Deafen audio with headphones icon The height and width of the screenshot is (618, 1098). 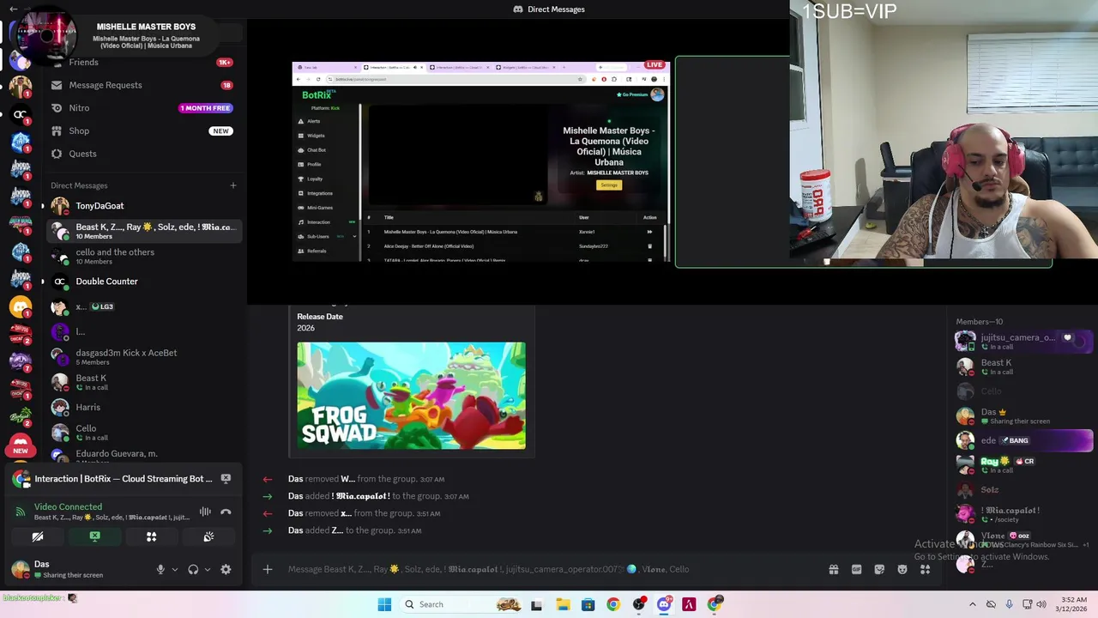(x=193, y=569)
